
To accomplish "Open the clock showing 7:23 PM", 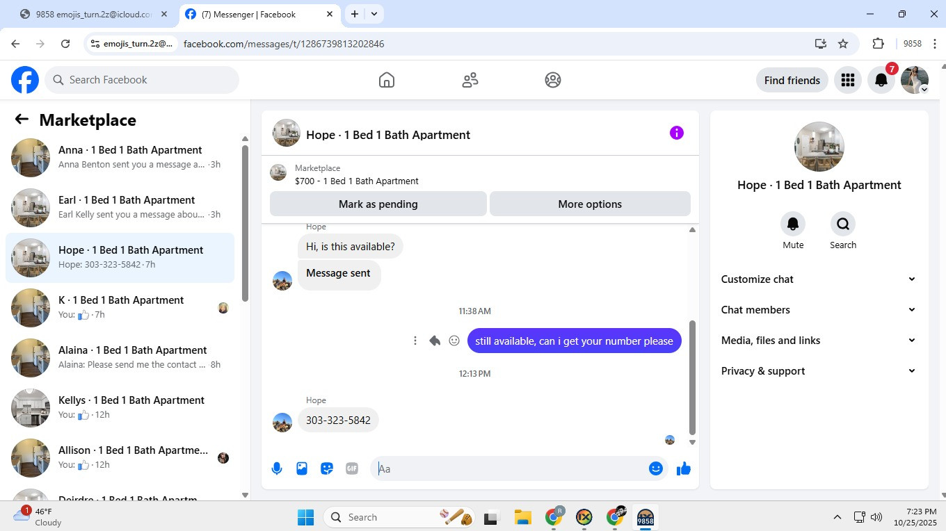I will click(x=915, y=516).
